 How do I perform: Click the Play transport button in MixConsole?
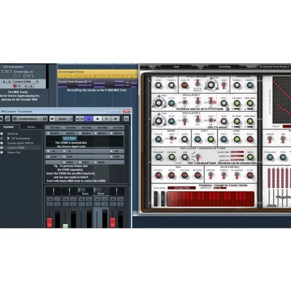click(x=107, y=119)
